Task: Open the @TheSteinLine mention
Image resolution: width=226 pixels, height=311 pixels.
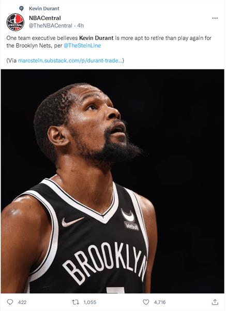Action: click(x=82, y=46)
